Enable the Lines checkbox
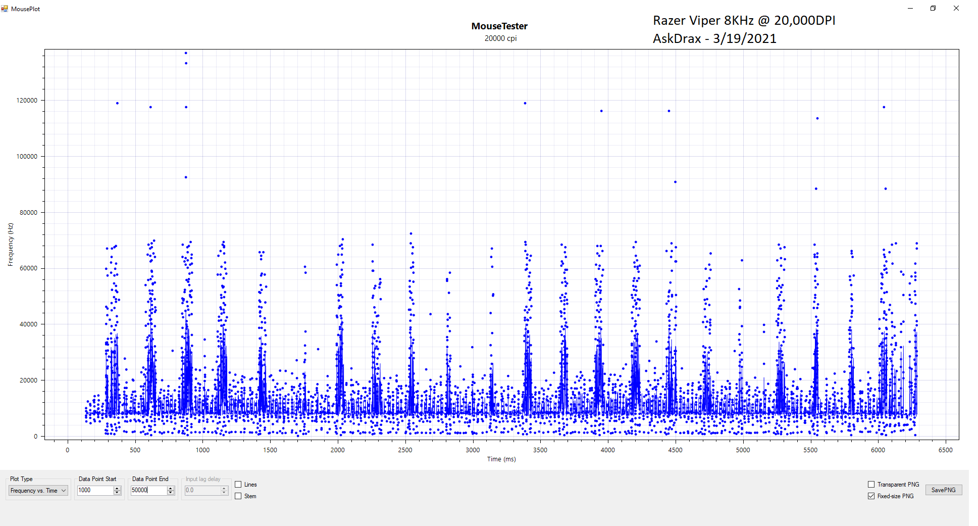978x526 pixels. click(238, 485)
